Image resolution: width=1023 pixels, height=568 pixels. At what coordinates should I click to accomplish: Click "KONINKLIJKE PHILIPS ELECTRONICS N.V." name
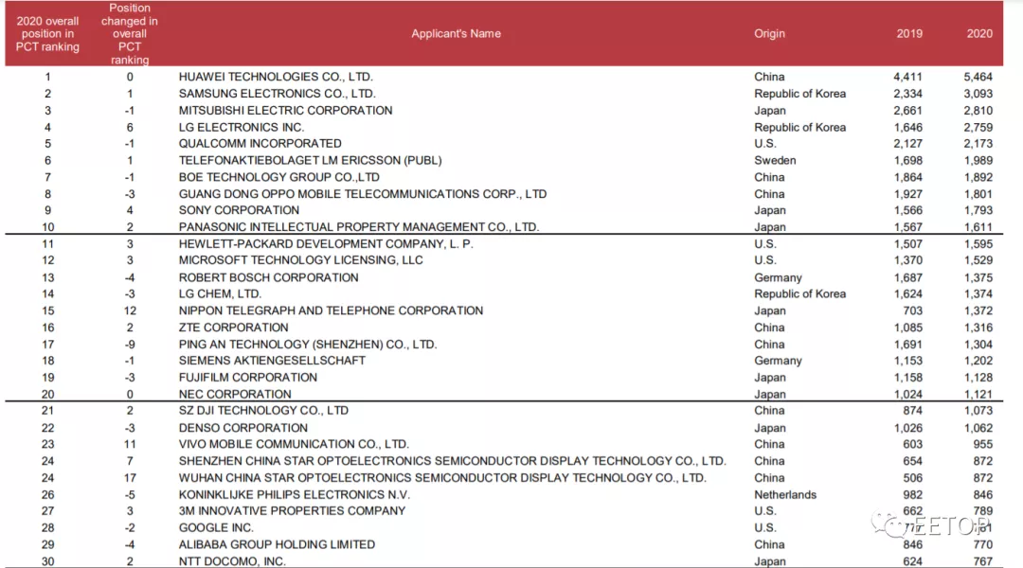tap(295, 496)
